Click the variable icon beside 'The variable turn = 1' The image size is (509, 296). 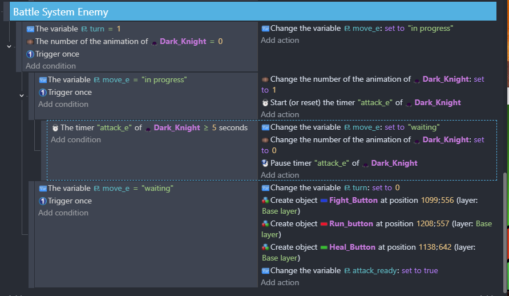point(30,29)
